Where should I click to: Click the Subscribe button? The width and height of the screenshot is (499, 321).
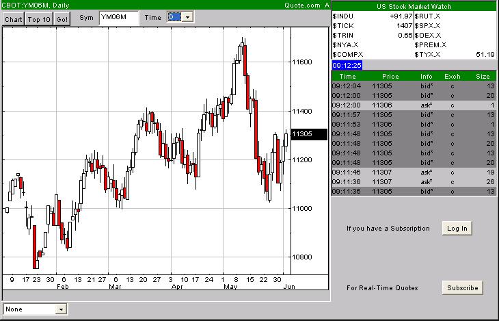tap(463, 287)
